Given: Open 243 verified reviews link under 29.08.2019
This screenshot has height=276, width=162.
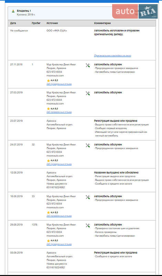Looking at the screenshot, I should click(59, 244).
